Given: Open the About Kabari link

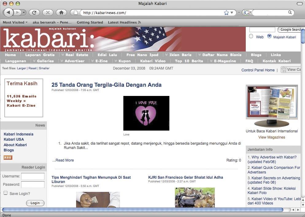Looking at the screenshot, I should tap(15, 145).
